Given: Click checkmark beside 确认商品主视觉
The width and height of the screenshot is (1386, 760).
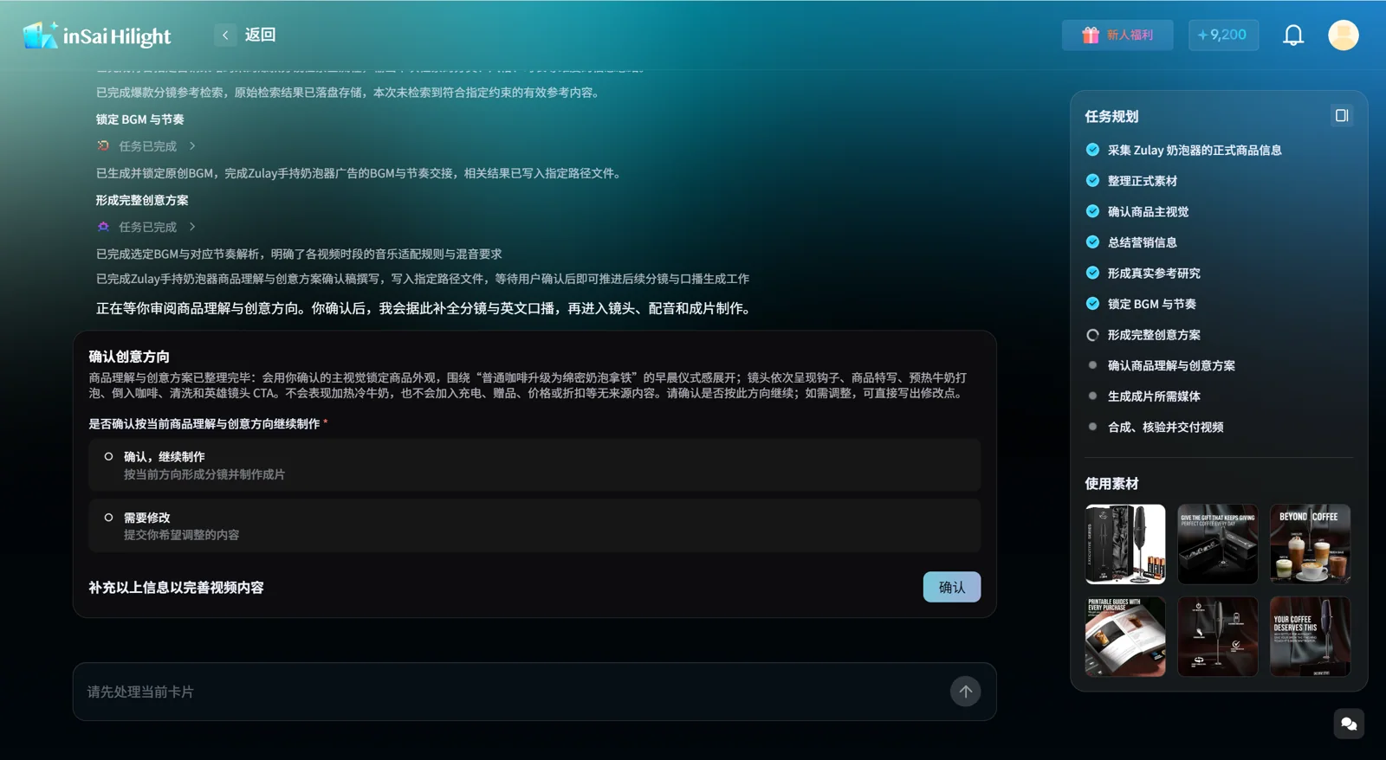Looking at the screenshot, I should 1092,211.
